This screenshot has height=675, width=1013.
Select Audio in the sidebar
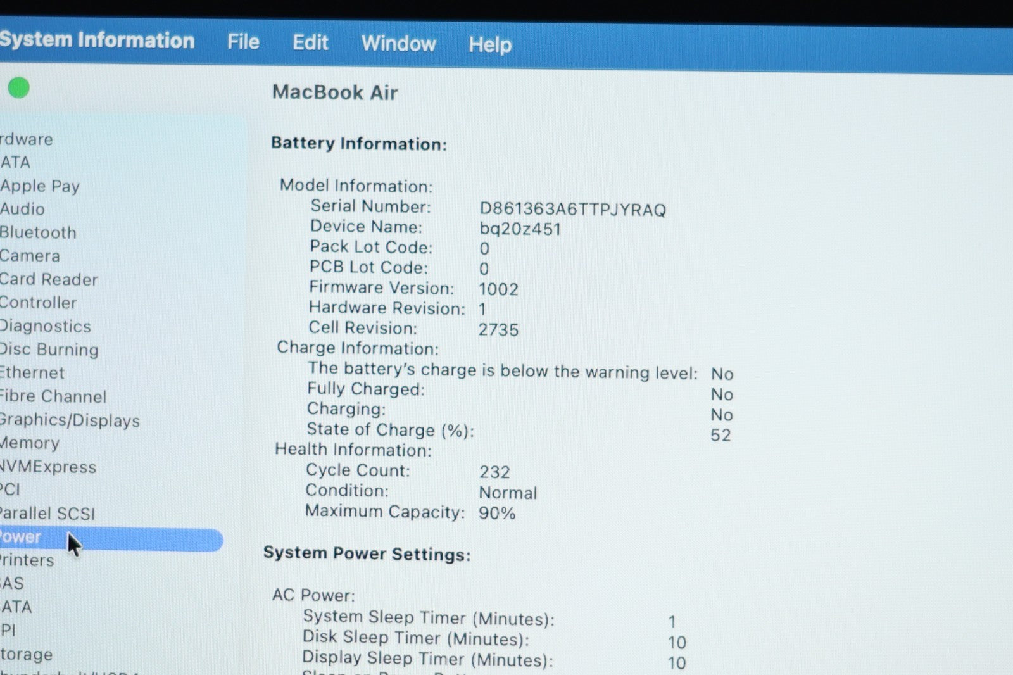pos(23,209)
